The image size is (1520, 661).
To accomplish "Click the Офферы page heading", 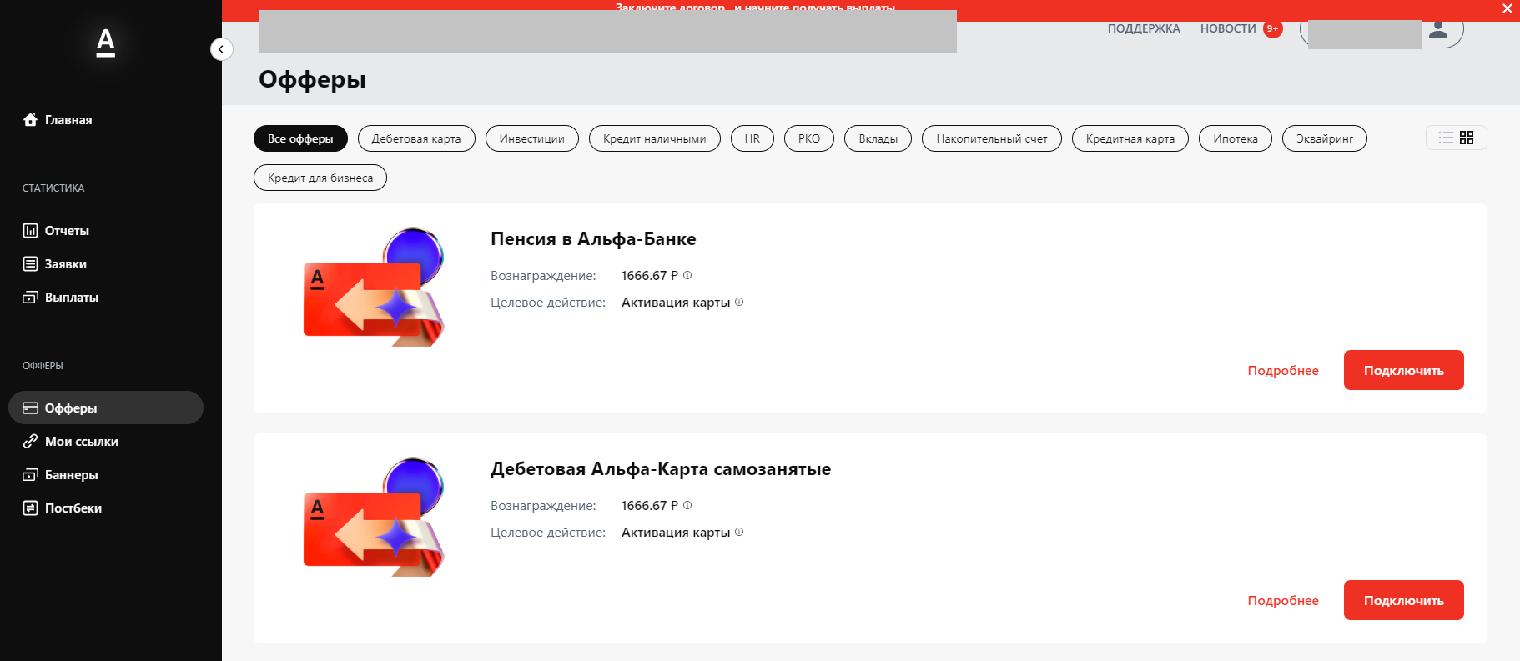I will point(313,80).
